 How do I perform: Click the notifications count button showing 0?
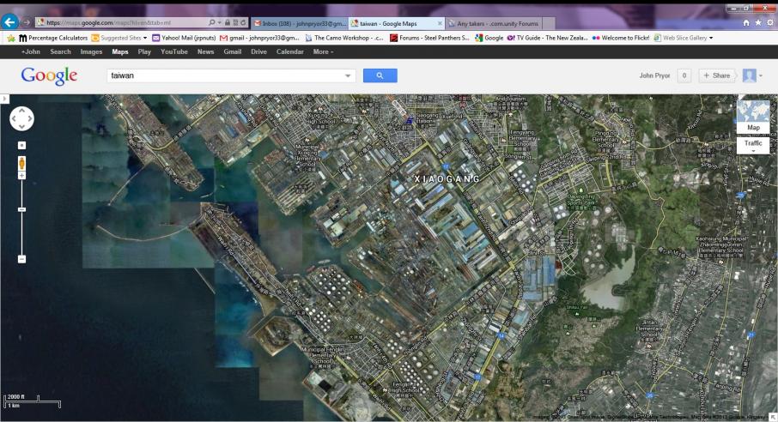click(x=684, y=75)
